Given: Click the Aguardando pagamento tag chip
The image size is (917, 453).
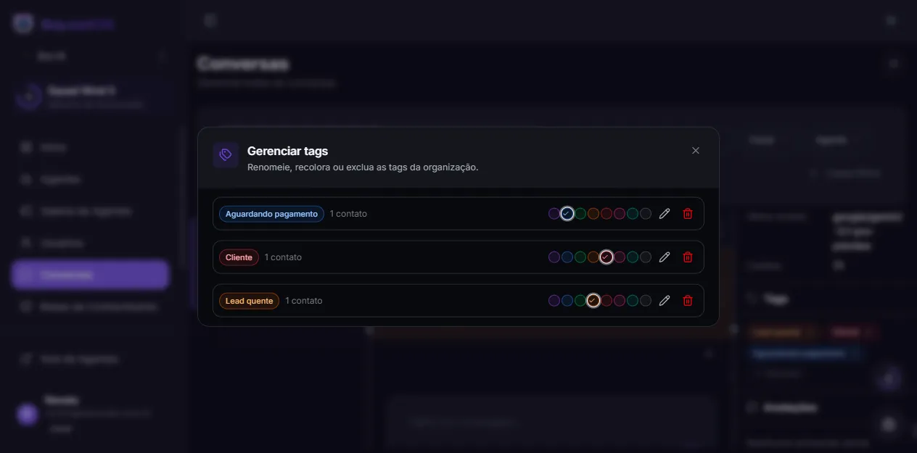Looking at the screenshot, I should tap(271, 214).
